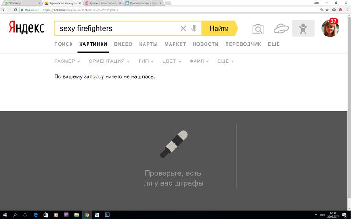351x219 pixels.
Task: Click the flying saucer icon in header
Action: coord(281,29)
